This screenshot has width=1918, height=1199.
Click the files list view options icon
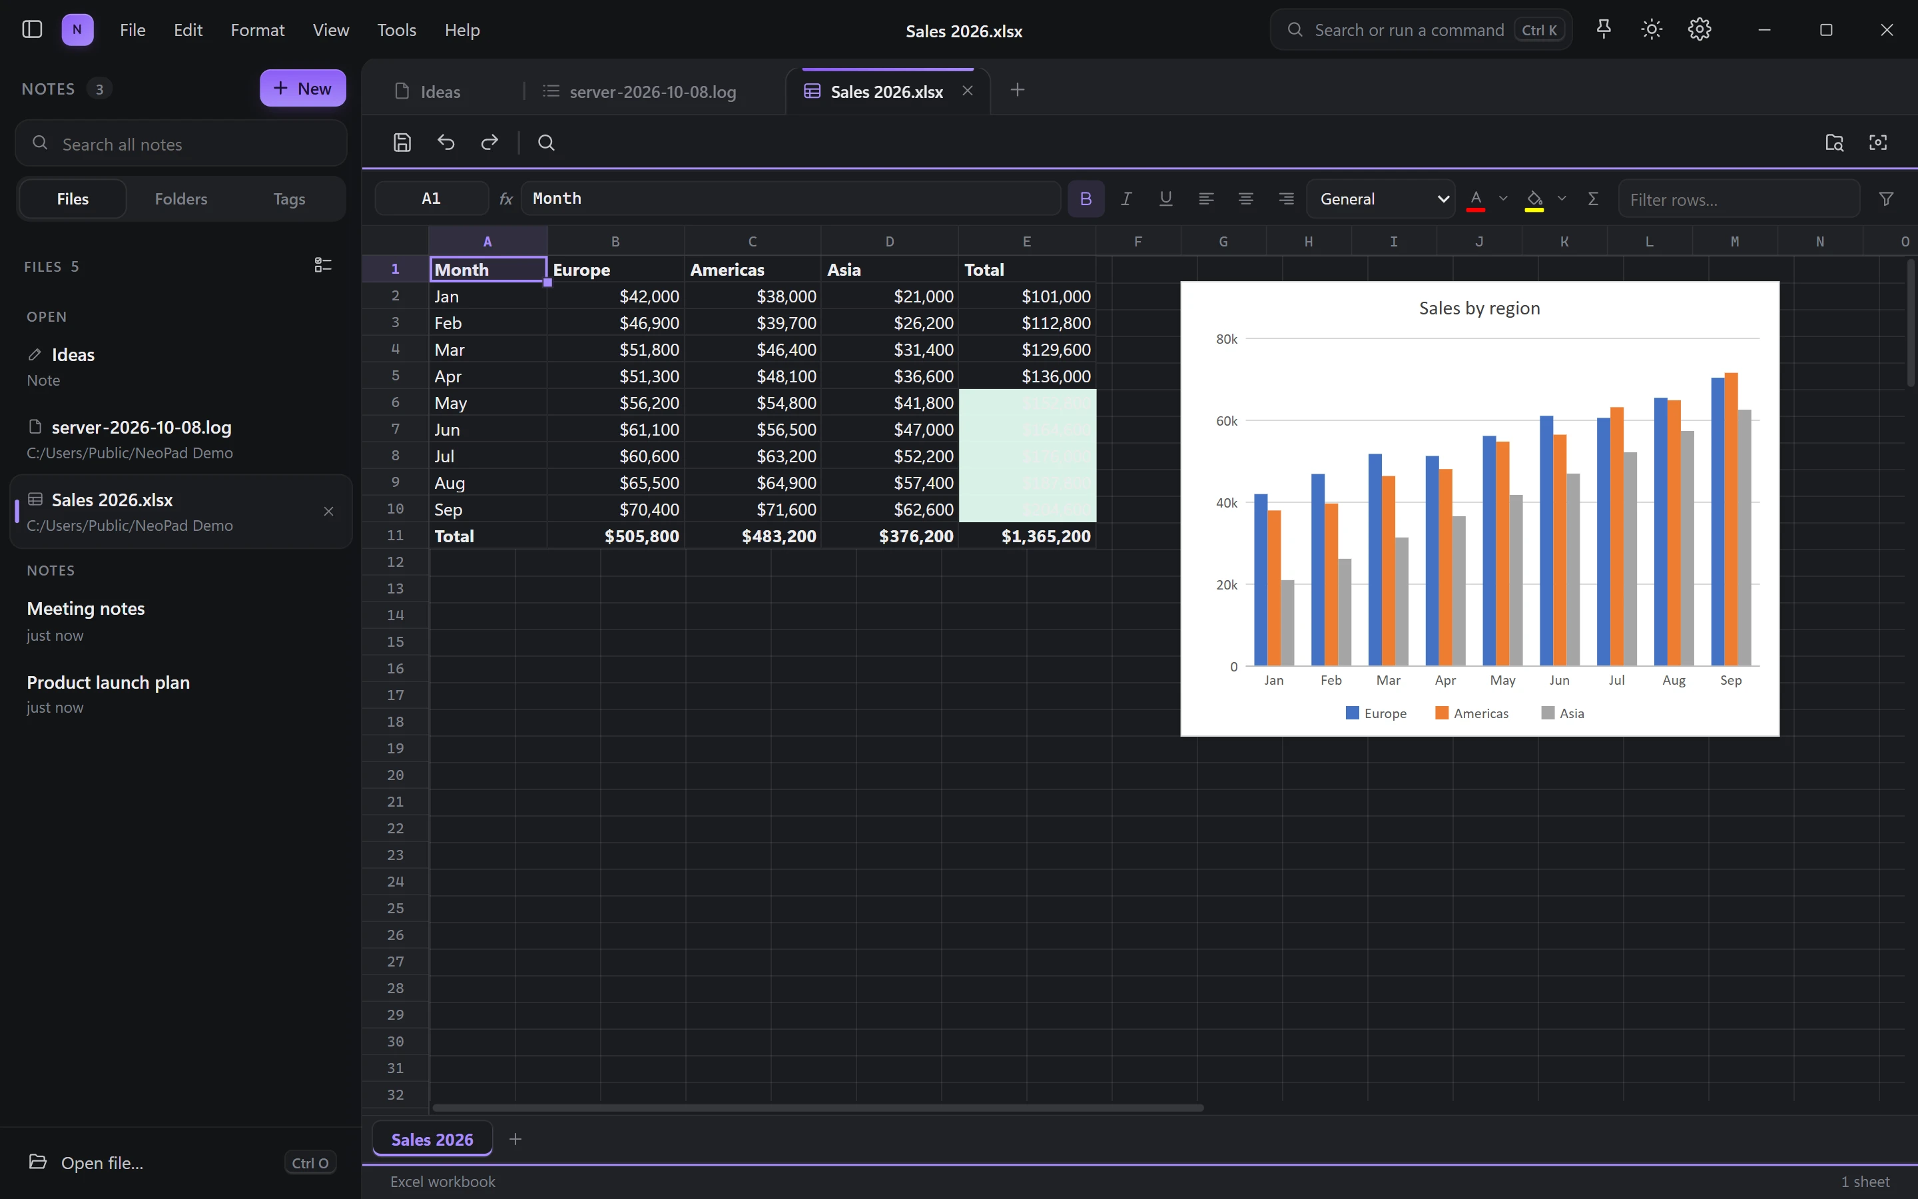[x=322, y=265]
